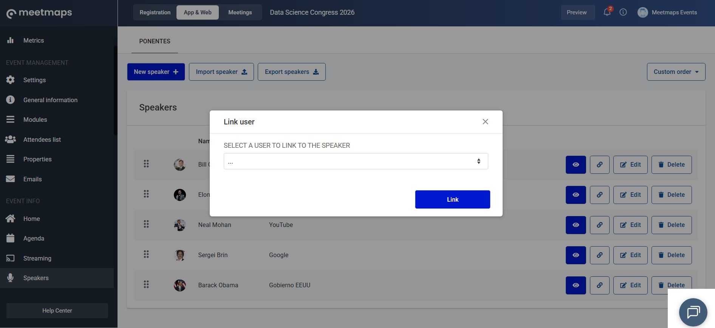Open the notifications bell icon

pos(607,12)
